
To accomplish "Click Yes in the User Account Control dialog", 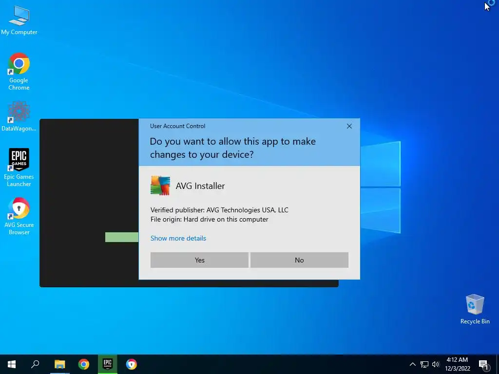I will point(199,260).
